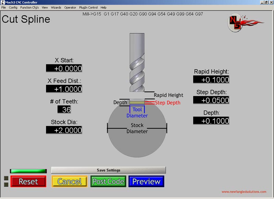Restore down the Mach3 window
Viewport: 274px width, 199px height.
266,2
